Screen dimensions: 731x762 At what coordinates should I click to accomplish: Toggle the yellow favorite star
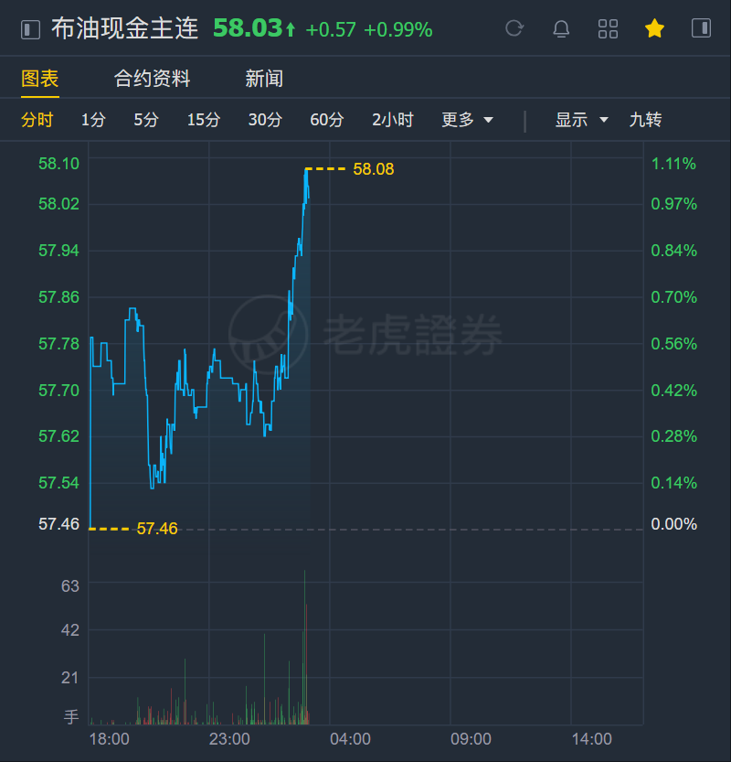pyautogui.click(x=654, y=28)
